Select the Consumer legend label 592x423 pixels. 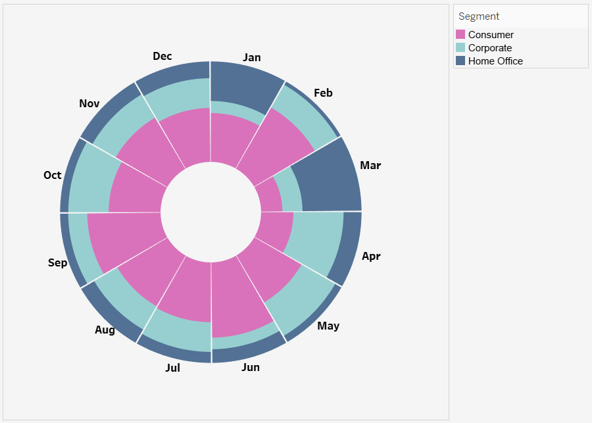pos(491,35)
